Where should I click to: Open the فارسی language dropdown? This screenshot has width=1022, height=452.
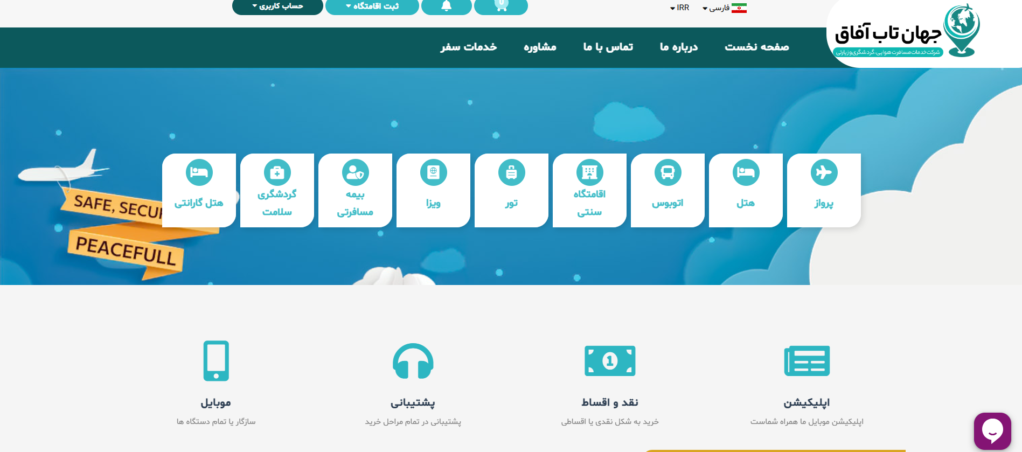click(x=716, y=8)
